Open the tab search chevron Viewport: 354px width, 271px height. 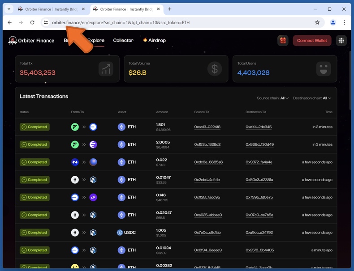(x=9, y=9)
